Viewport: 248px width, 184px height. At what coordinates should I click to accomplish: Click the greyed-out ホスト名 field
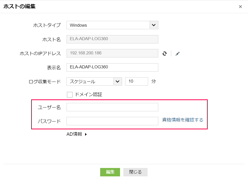click(x=112, y=39)
